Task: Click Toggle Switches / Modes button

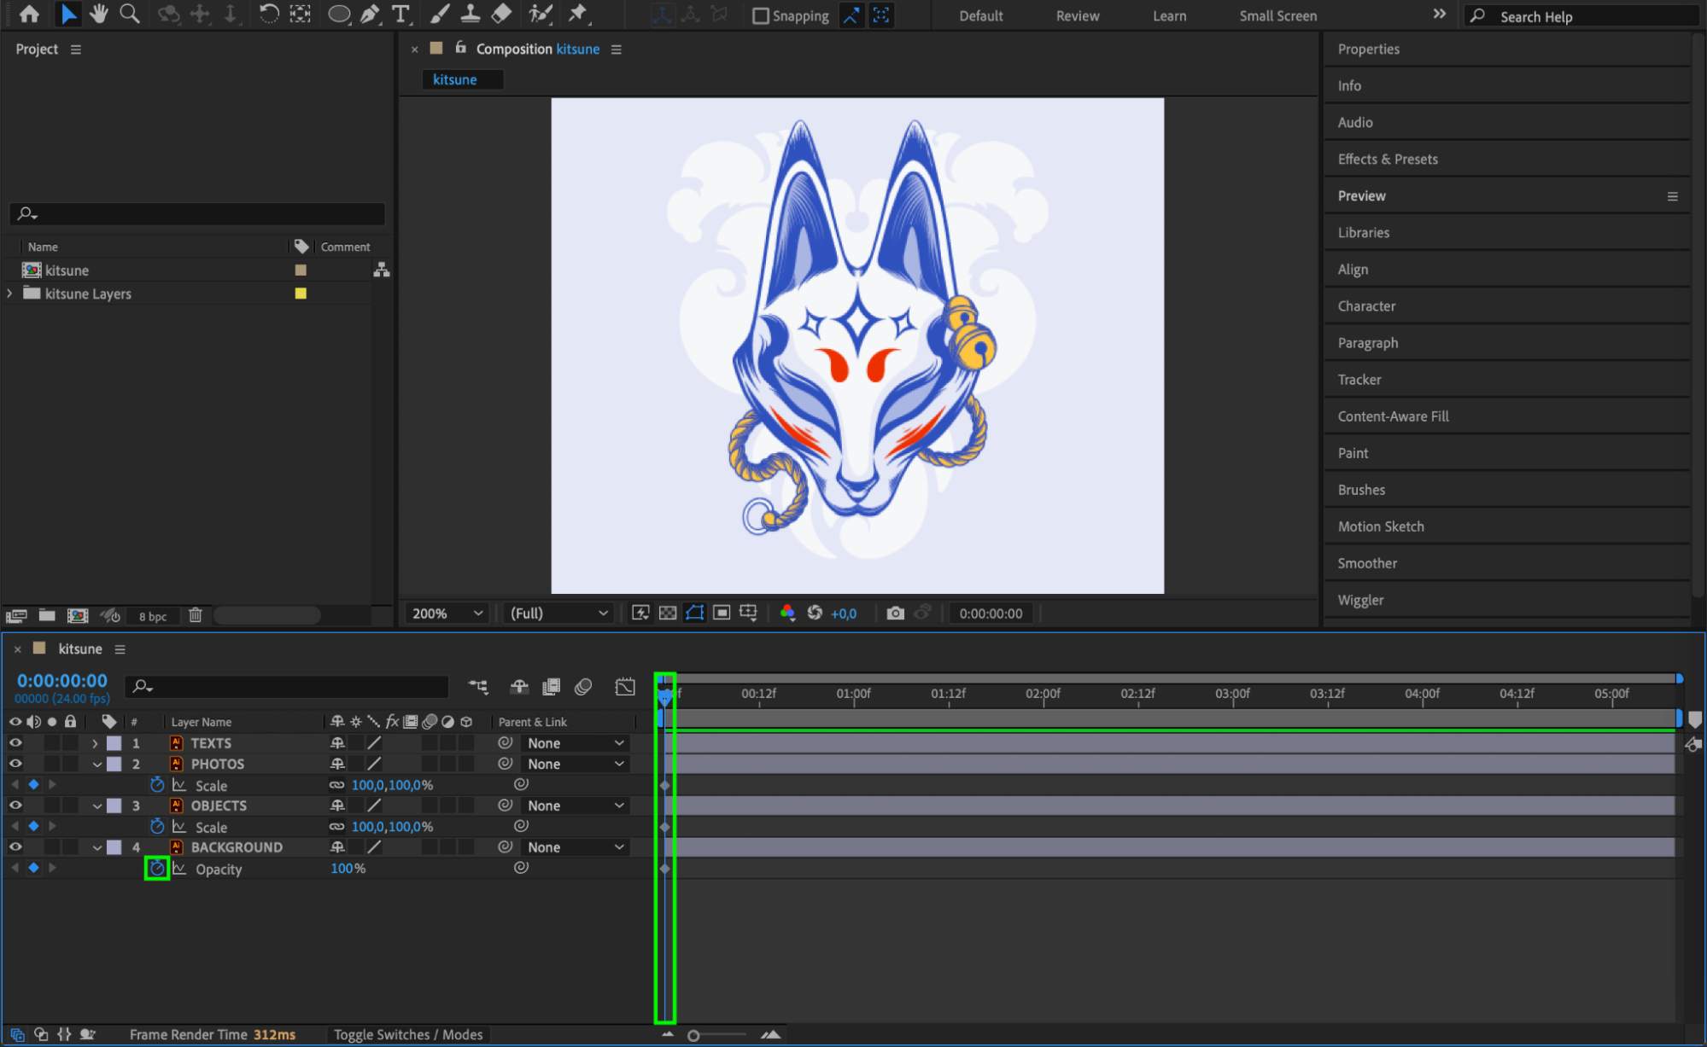Action: [x=407, y=1034]
